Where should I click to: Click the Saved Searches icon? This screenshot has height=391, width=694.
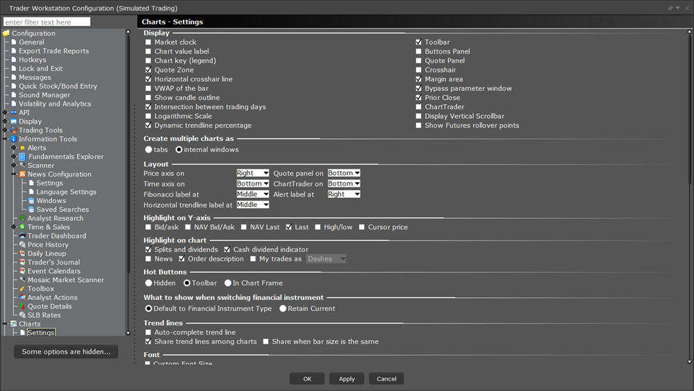click(31, 209)
